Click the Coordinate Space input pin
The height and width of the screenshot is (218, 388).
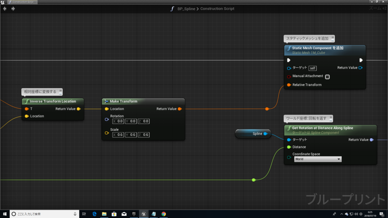pyautogui.click(x=289, y=157)
